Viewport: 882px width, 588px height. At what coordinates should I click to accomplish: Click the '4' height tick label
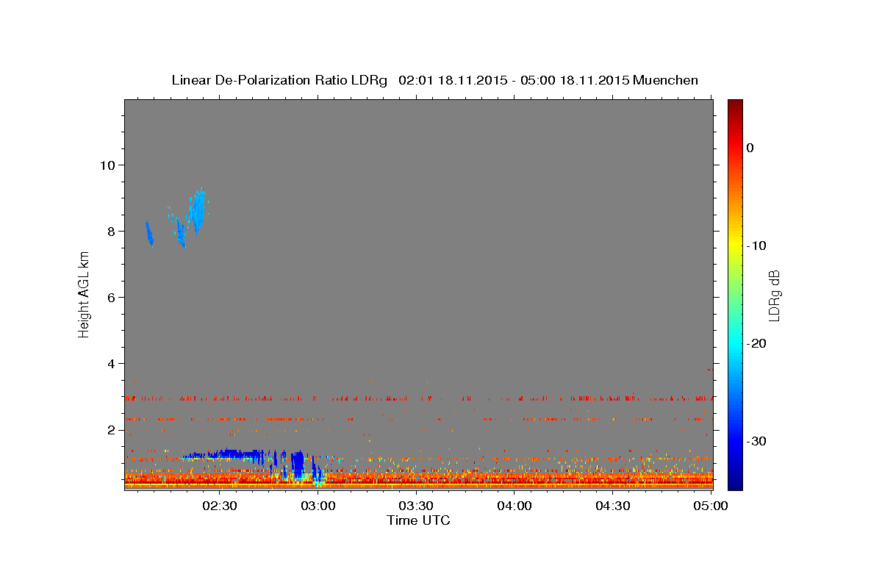click(x=111, y=363)
